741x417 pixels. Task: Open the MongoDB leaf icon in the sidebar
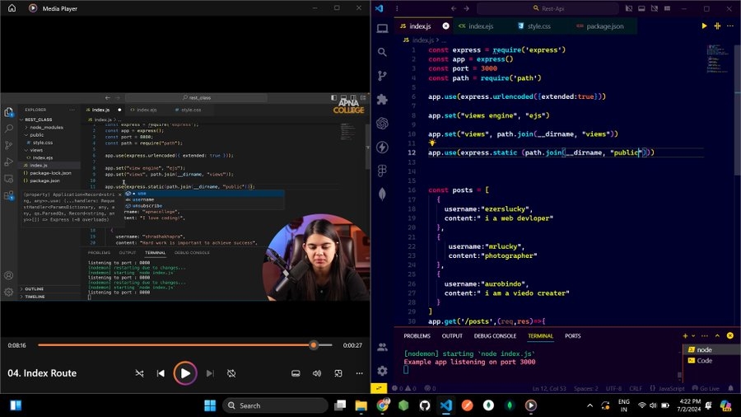click(382, 194)
